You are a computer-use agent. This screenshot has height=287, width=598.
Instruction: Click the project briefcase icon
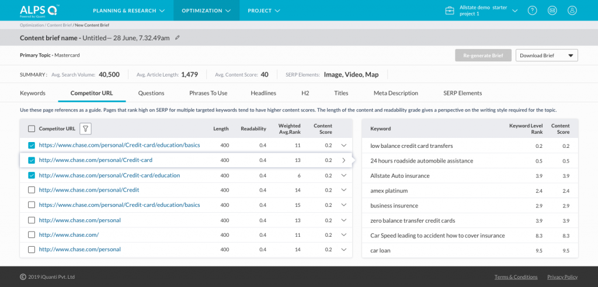(450, 11)
